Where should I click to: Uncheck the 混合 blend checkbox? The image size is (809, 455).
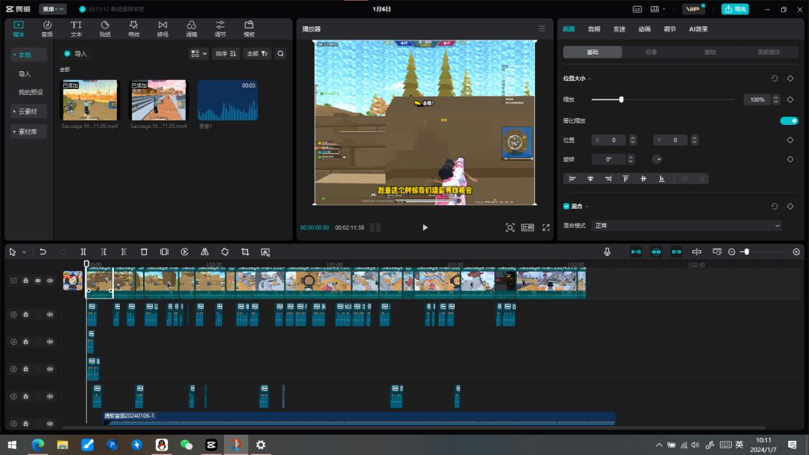click(x=566, y=206)
